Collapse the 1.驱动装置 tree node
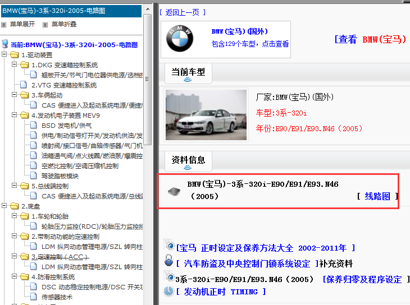 click(4, 54)
